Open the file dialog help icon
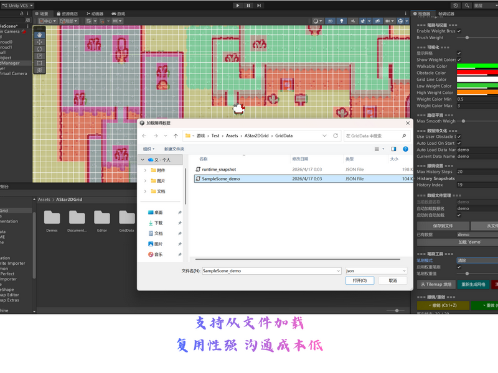The width and height of the screenshot is (498, 373). (x=406, y=149)
